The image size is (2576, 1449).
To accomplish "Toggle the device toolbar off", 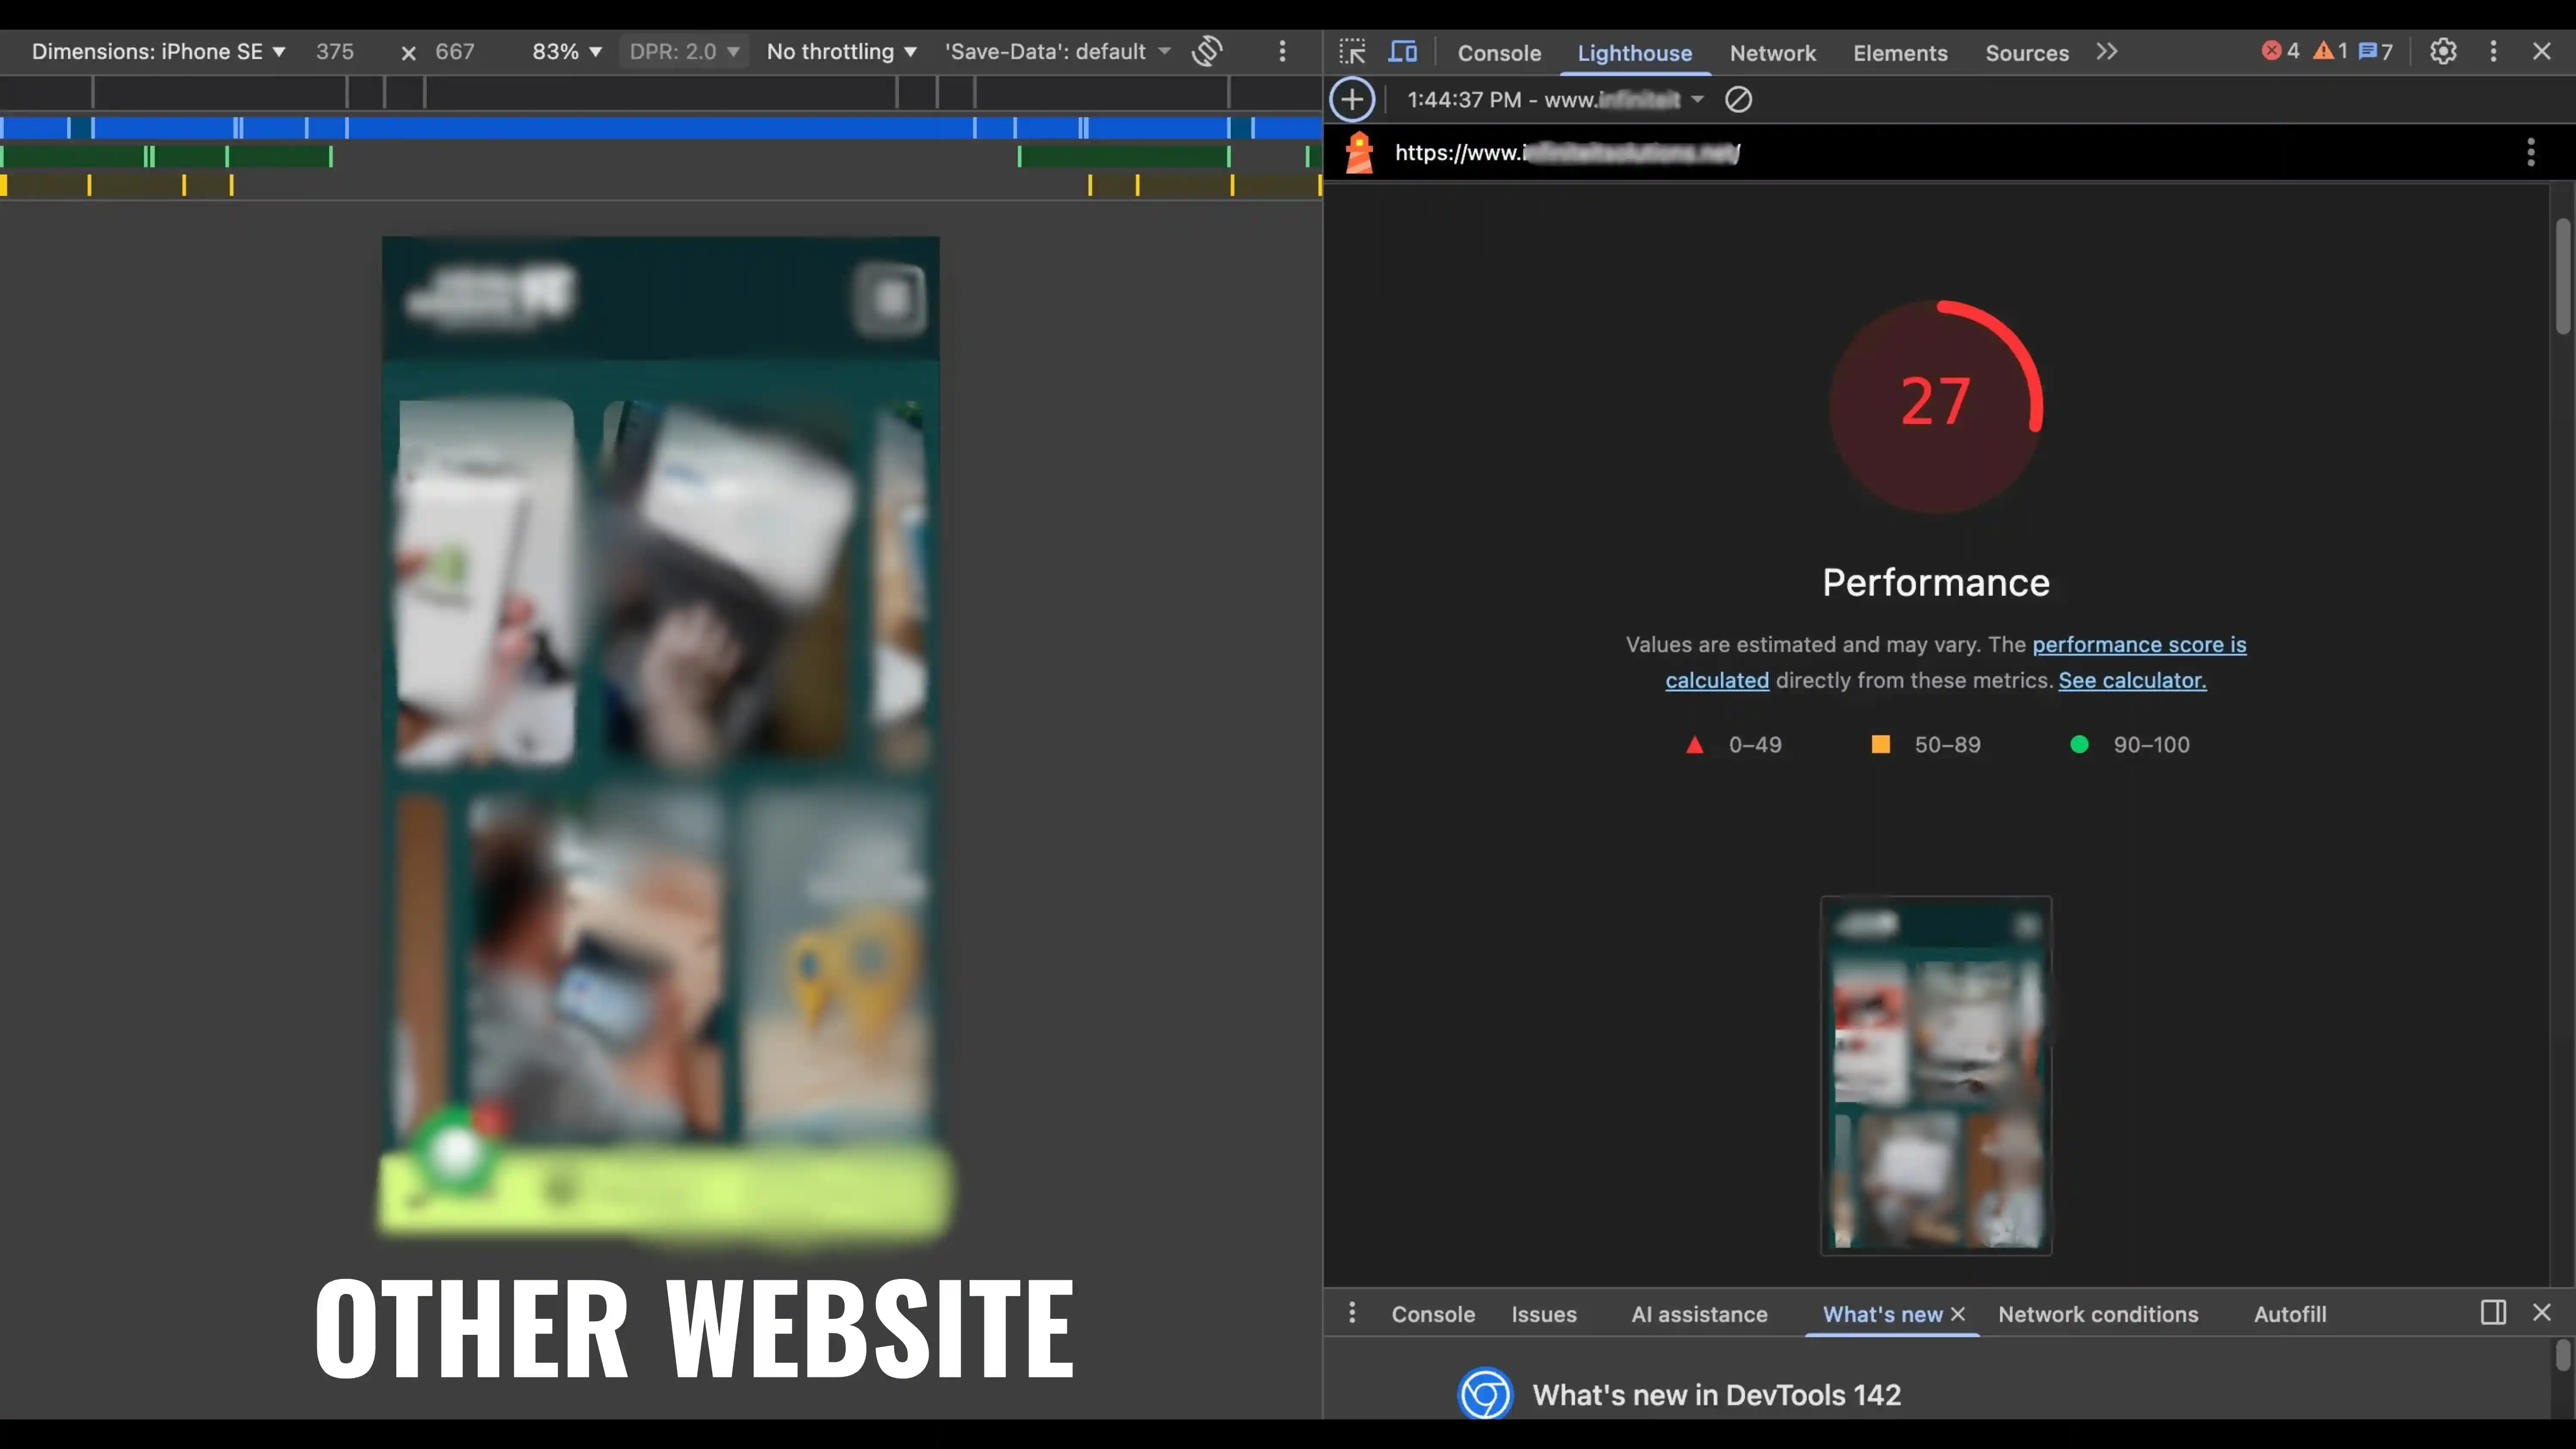I will tap(1403, 51).
